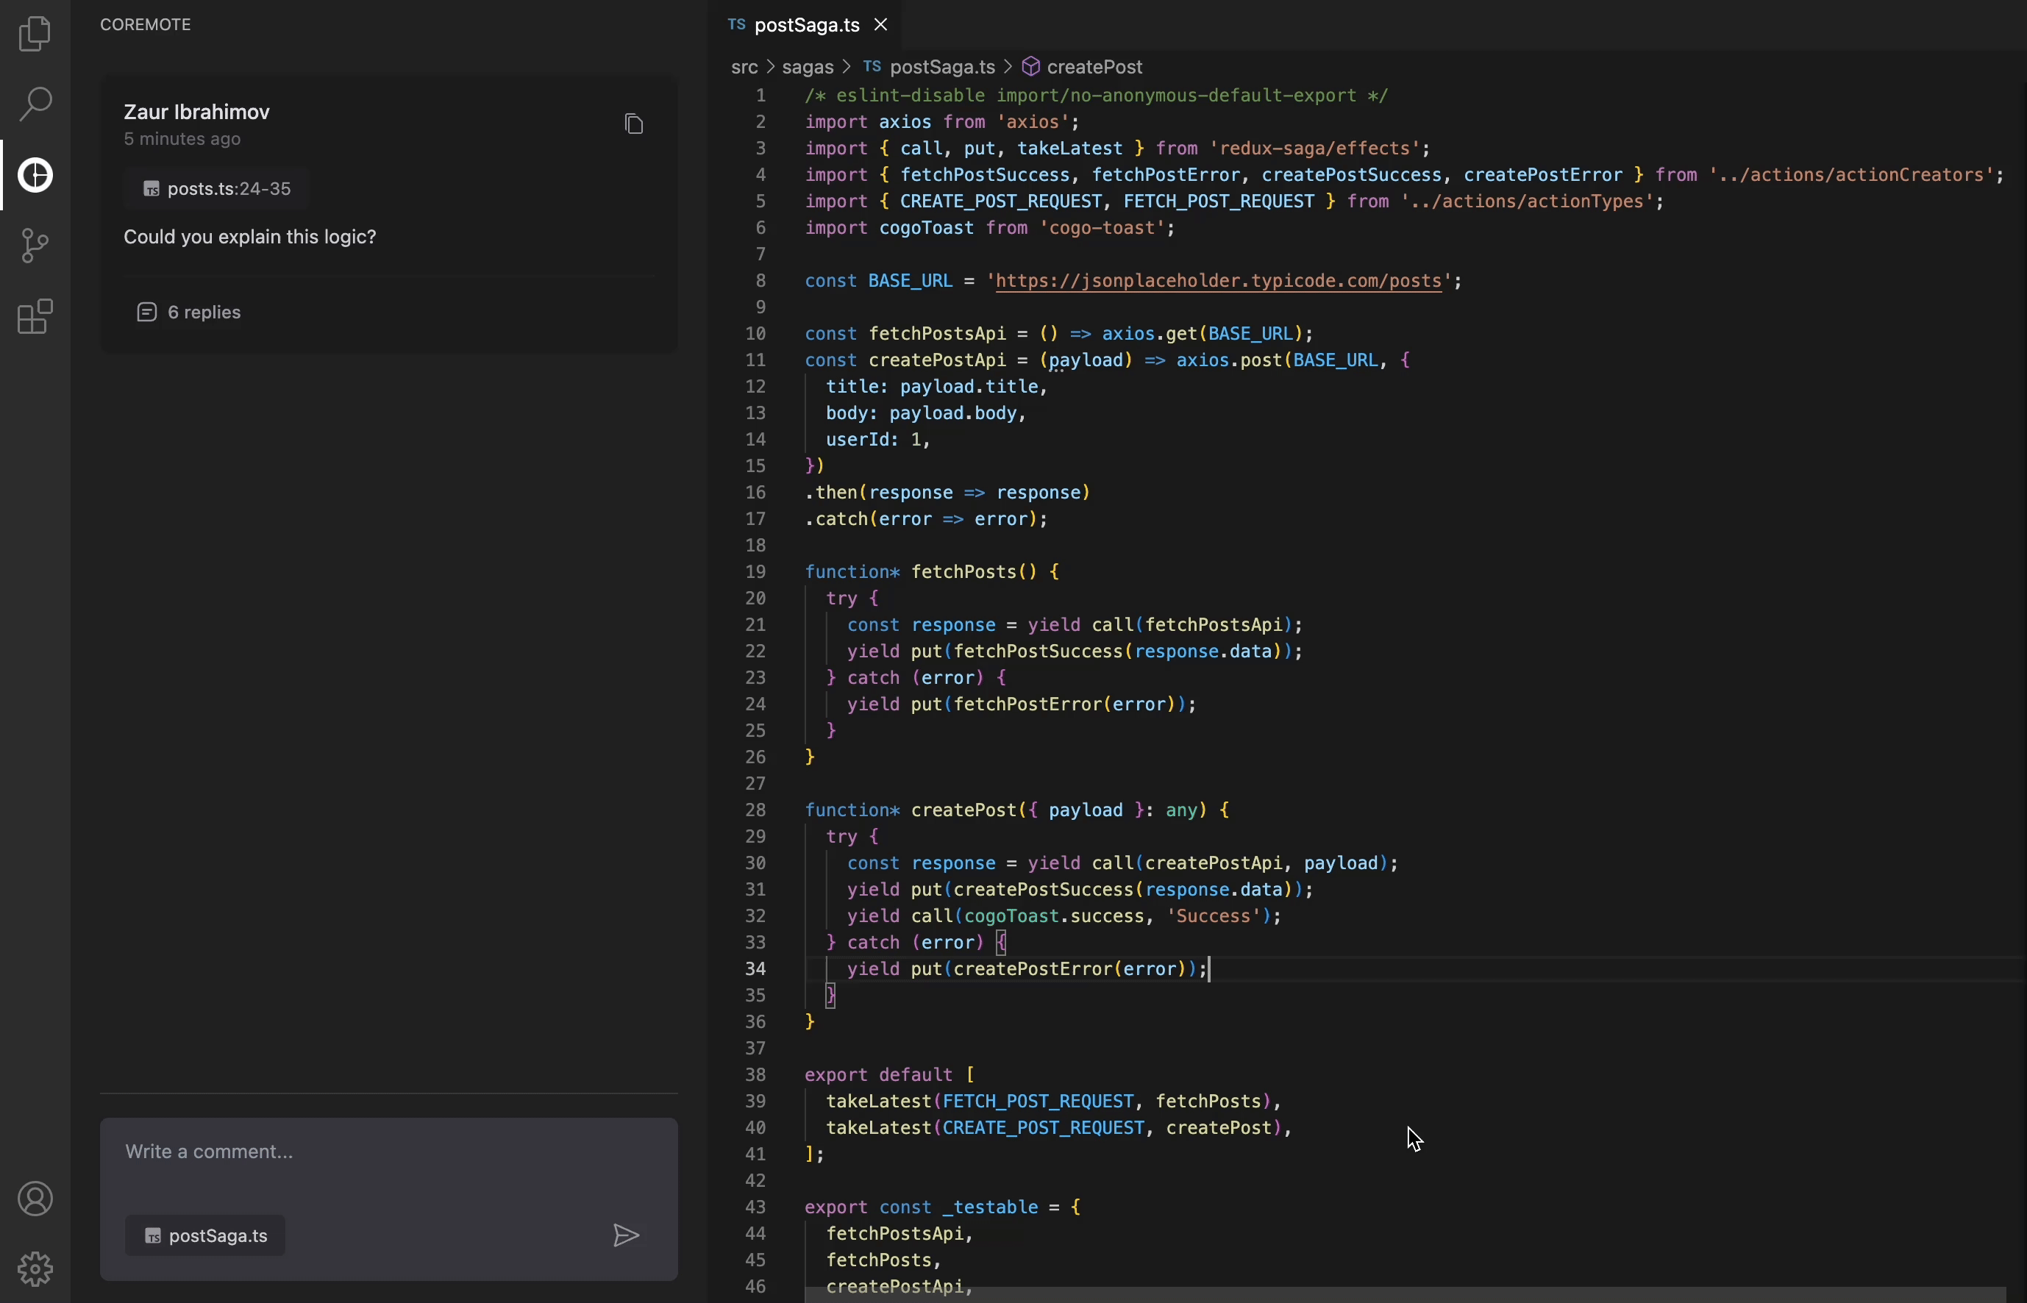Click the horizontal scrollbar at editor bottom
The width and height of the screenshot is (2027, 1303).
1404,1296
